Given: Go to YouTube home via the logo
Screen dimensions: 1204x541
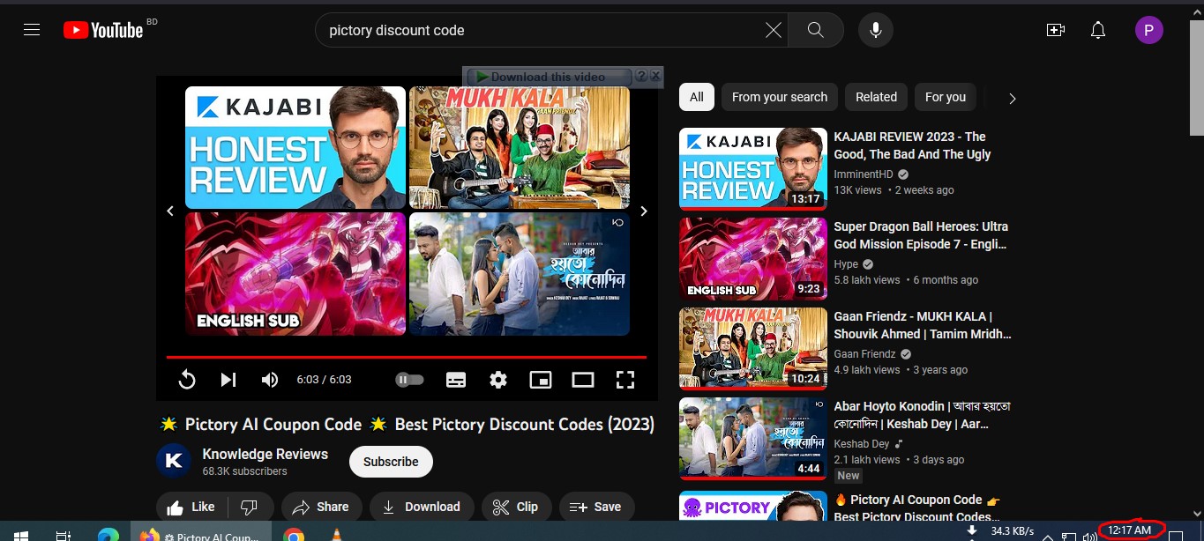Looking at the screenshot, I should pyautogui.click(x=103, y=30).
